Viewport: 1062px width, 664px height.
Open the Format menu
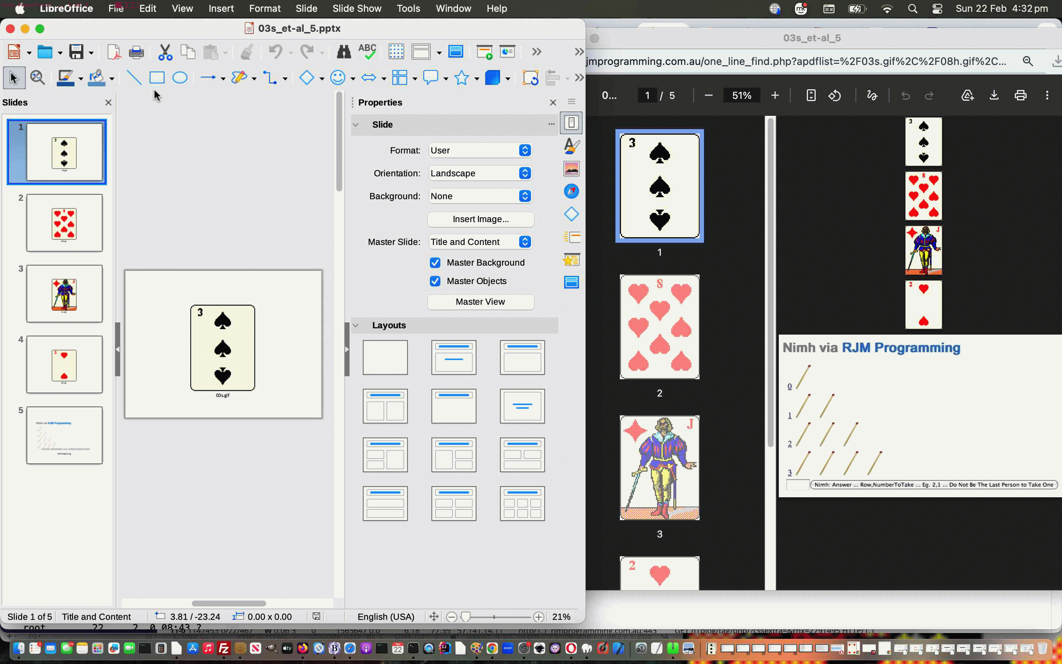[x=265, y=8]
